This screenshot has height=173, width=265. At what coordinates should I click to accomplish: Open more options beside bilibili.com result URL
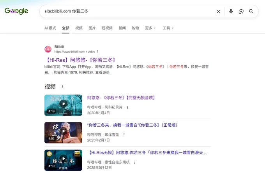[97, 52]
